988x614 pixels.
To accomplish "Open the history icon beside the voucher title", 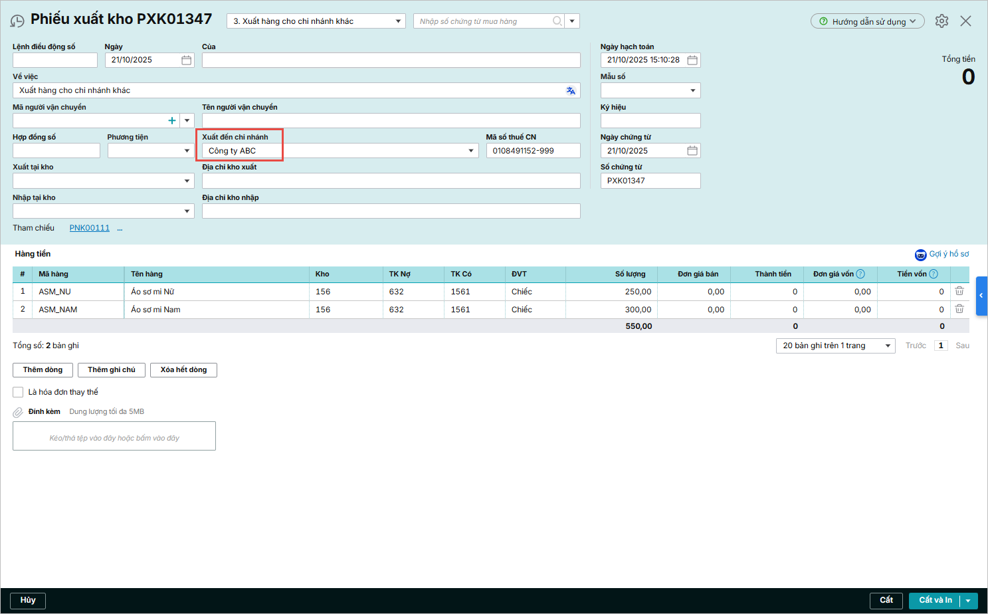I will pyautogui.click(x=17, y=21).
